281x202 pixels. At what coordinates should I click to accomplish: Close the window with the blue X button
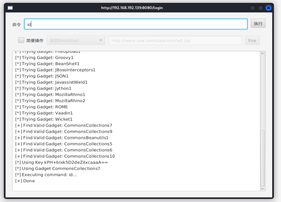268,8
